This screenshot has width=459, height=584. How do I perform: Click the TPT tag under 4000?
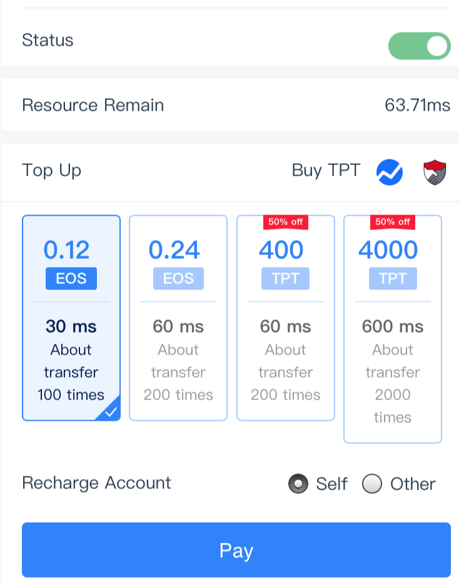coord(393,278)
